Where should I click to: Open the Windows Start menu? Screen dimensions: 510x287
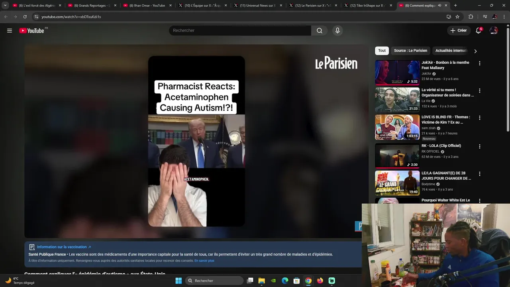[178, 281]
